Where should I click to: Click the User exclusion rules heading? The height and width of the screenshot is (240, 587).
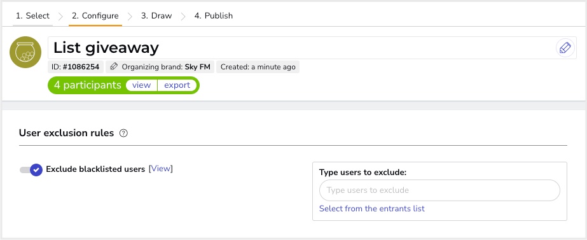click(66, 133)
